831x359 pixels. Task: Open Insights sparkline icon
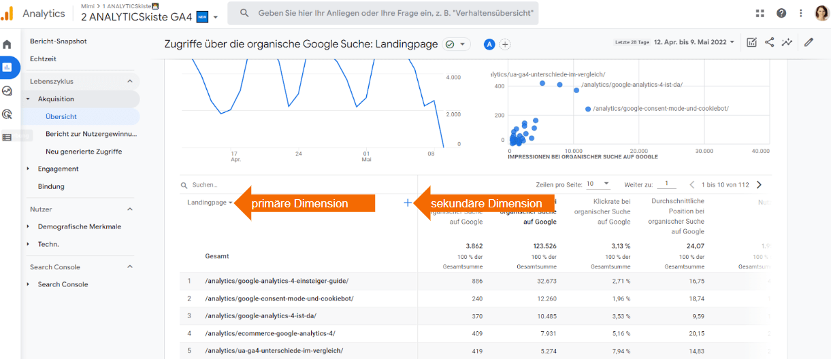(787, 42)
